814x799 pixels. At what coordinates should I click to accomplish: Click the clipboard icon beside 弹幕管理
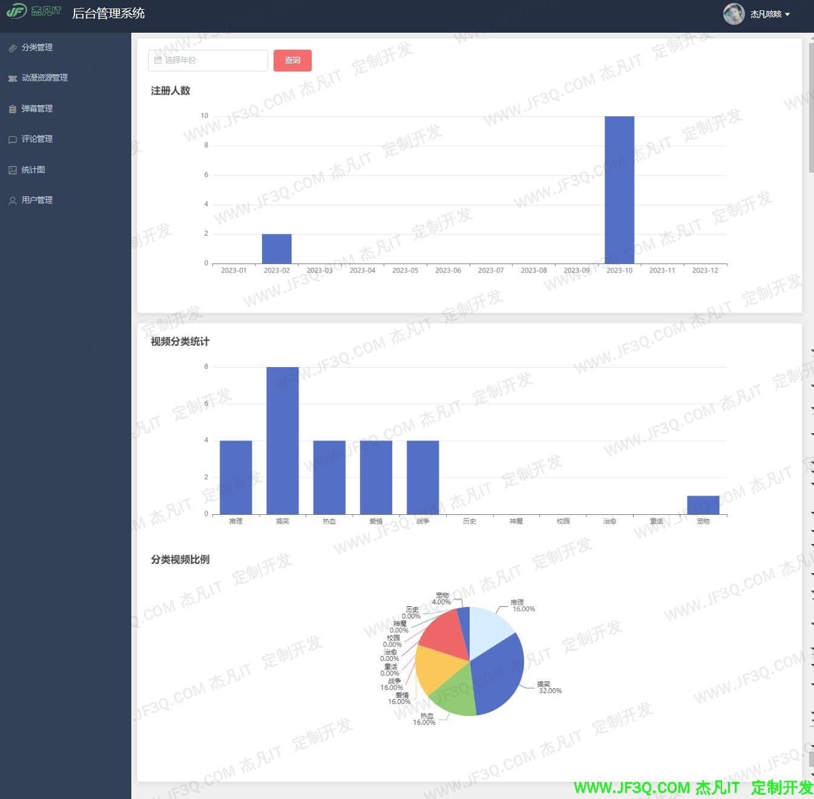click(13, 109)
